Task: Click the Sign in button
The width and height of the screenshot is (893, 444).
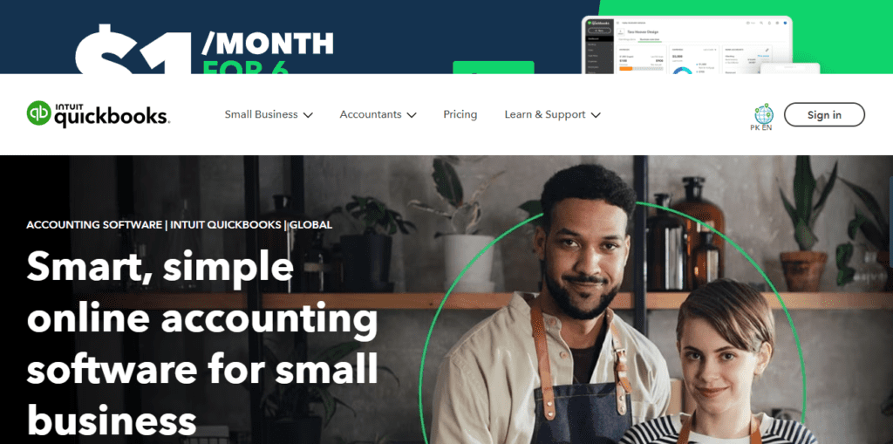Action: pos(824,114)
